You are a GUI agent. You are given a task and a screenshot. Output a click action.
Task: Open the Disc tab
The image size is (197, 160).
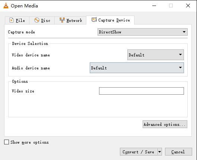coord(42,20)
